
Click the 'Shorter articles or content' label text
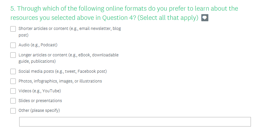click(69, 29)
